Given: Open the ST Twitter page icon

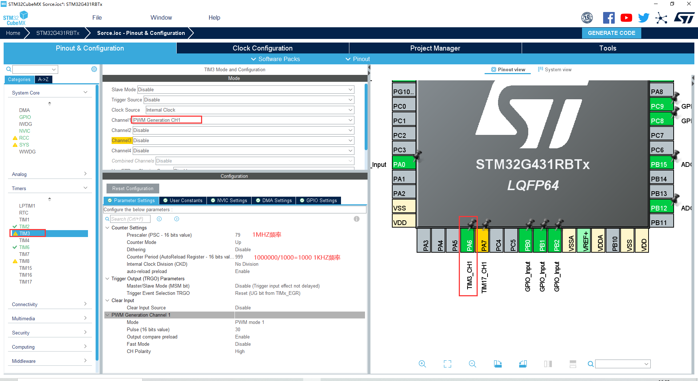Looking at the screenshot, I should coord(644,18).
